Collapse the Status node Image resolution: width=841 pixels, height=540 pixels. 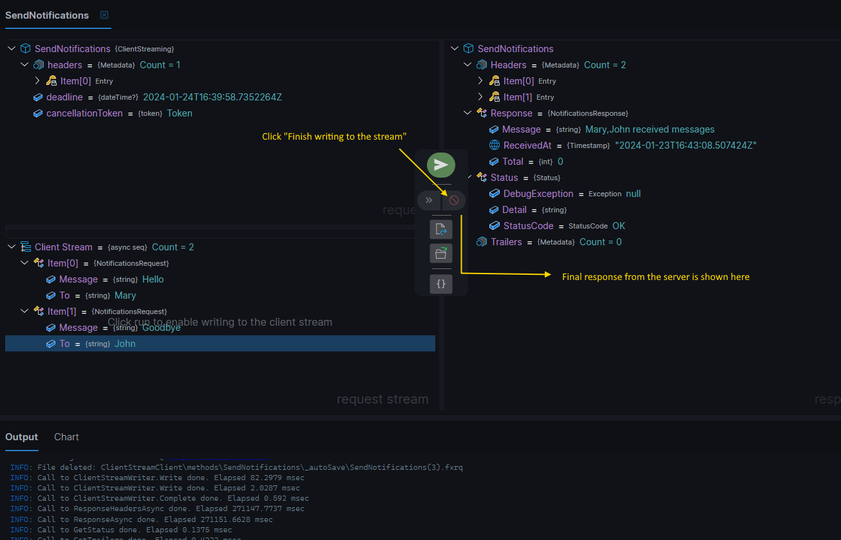tap(469, 177)
